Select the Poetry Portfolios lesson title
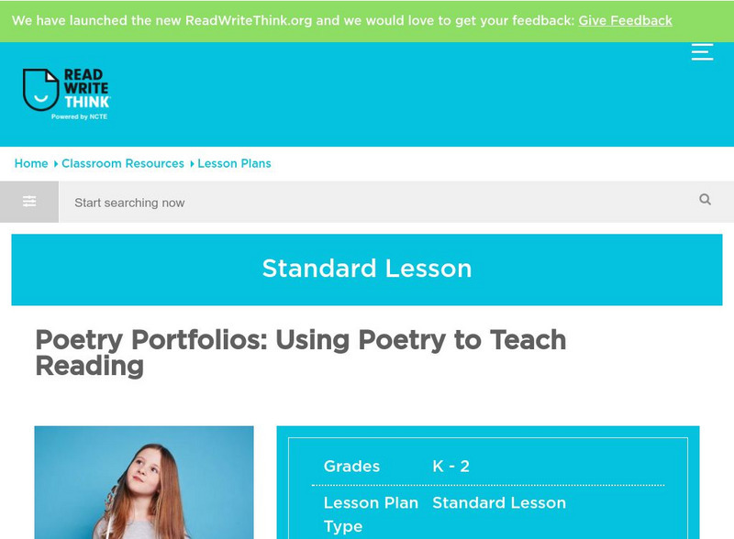 (x=301, y=353)
